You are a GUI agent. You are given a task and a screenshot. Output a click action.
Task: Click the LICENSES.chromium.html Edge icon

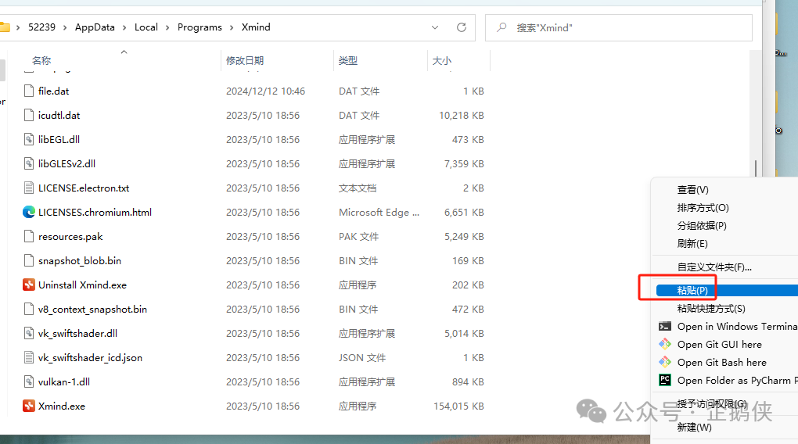[29, 212]
